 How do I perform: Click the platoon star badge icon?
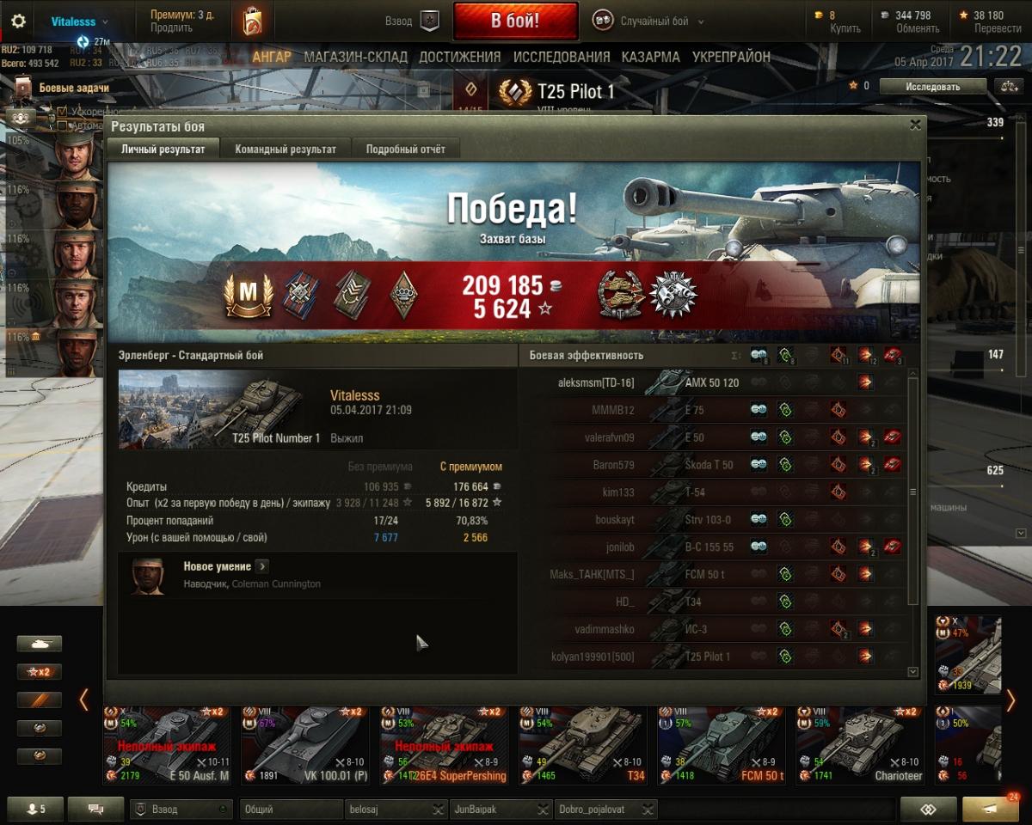click(429, 21)
